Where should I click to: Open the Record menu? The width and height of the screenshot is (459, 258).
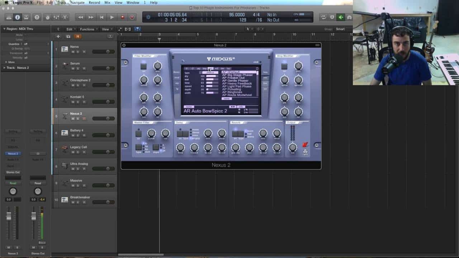point(94,3)
